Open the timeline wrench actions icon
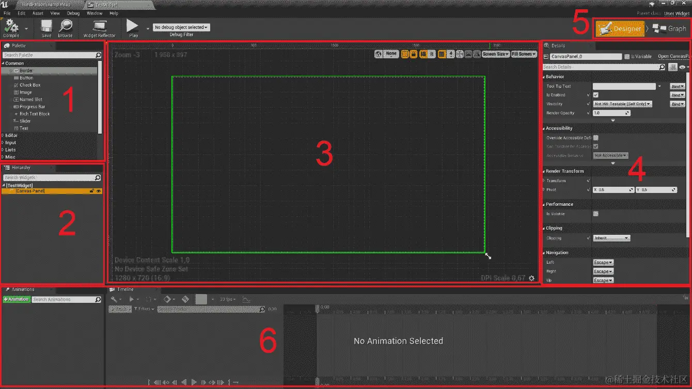This screenshot has height=389, width=692. coord(114,299)
